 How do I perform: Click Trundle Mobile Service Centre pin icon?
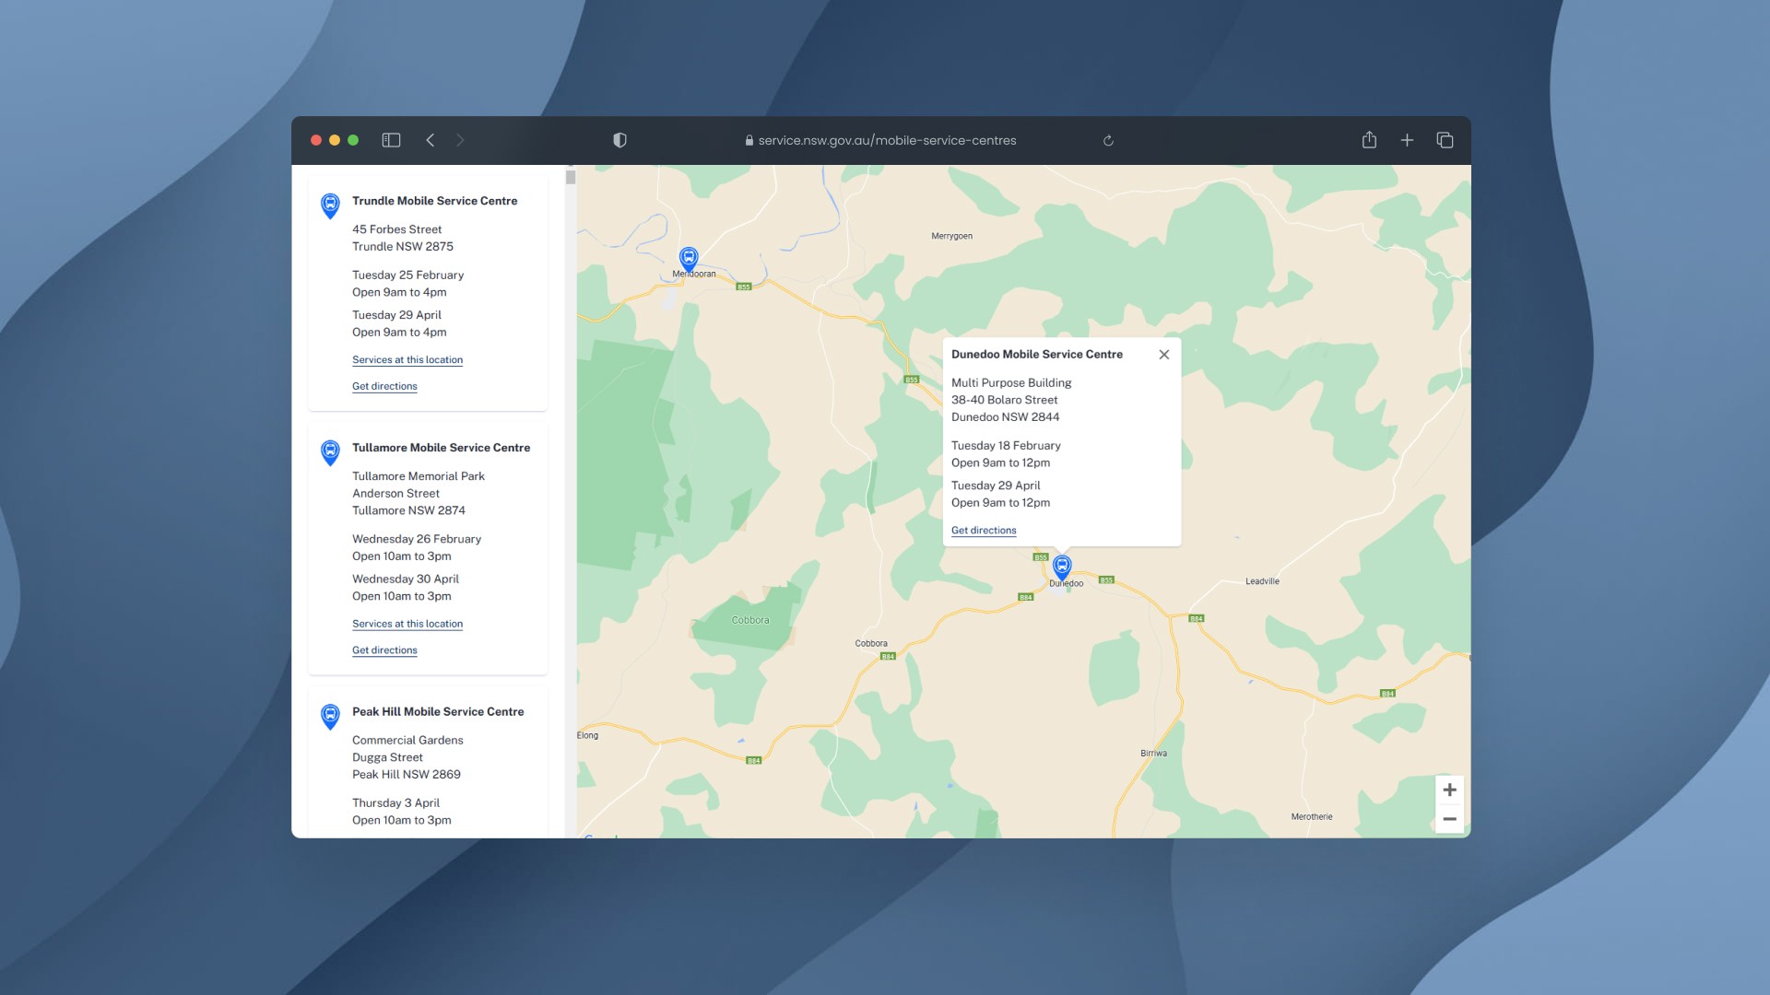pos(330,205)
